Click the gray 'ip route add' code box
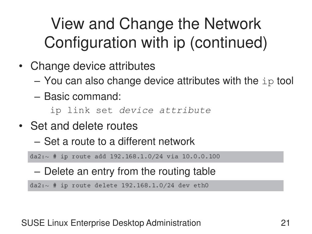312x234 pixels. click(x=156, y=157)
